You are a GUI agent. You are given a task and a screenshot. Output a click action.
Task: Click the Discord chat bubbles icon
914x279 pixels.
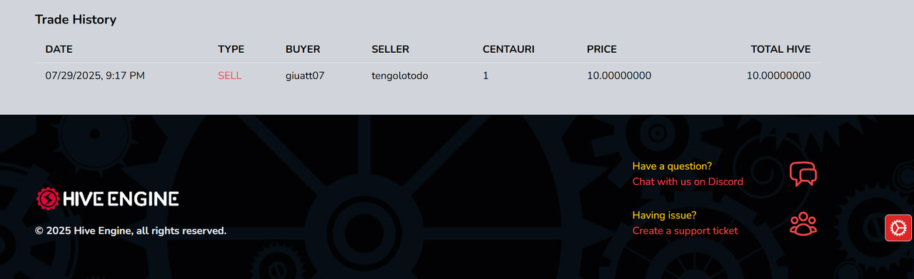coord(803,174)
